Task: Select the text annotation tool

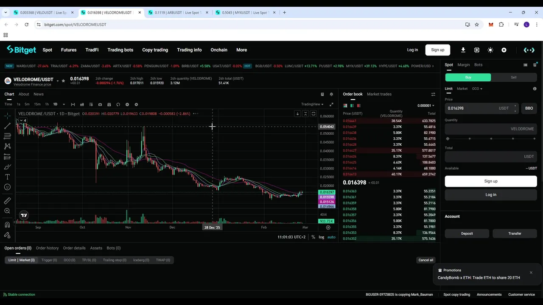Action: [7, 177]
